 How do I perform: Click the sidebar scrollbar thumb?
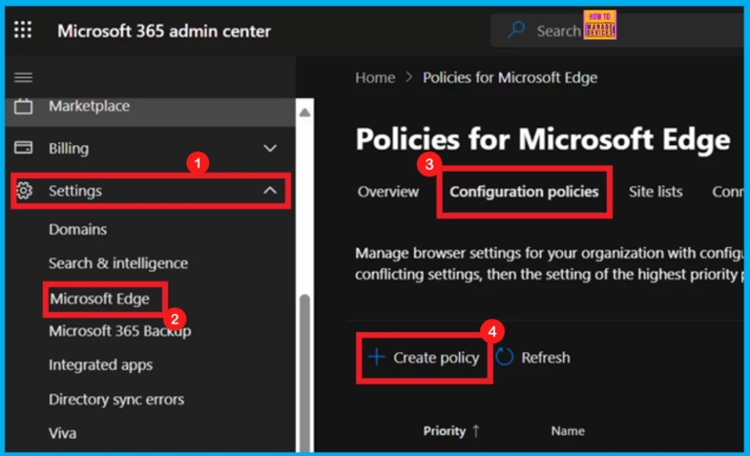click(305, 373)
